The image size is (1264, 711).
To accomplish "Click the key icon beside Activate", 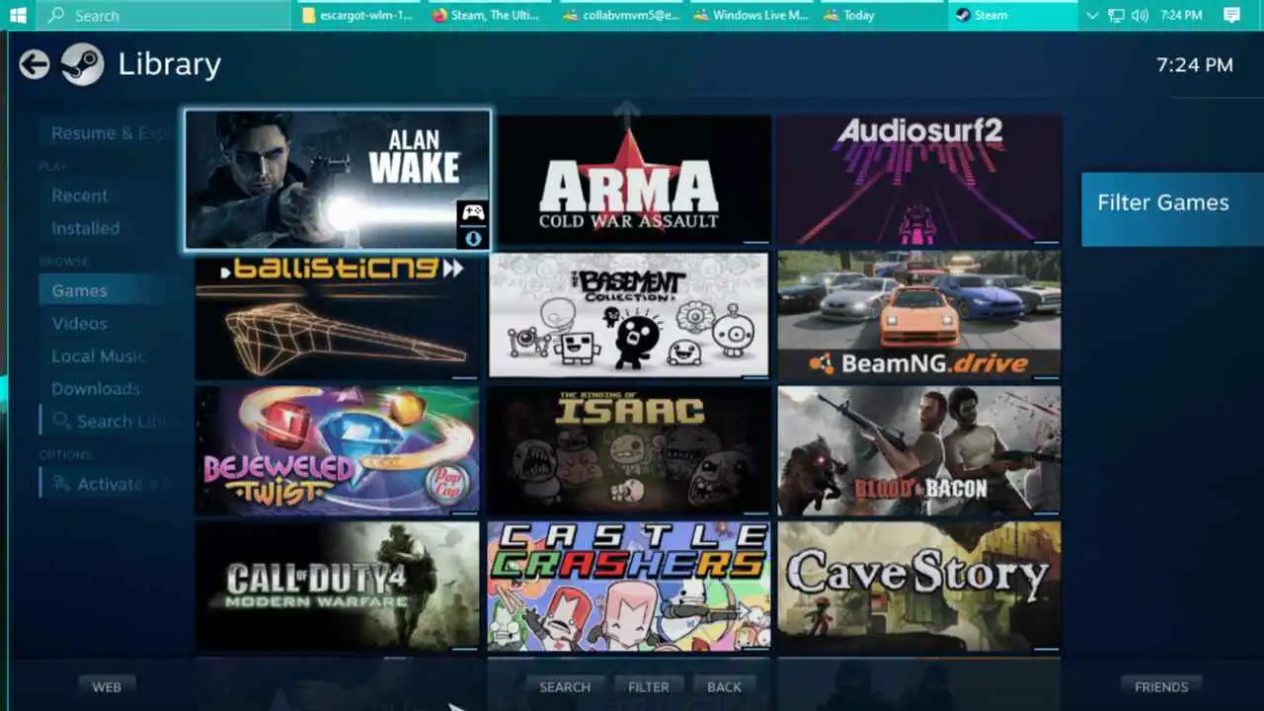I will click(61, 484).
